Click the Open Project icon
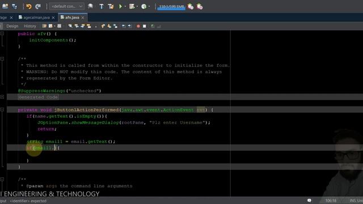The width and height of the screenshot is (363, 204). coord(5,6)
